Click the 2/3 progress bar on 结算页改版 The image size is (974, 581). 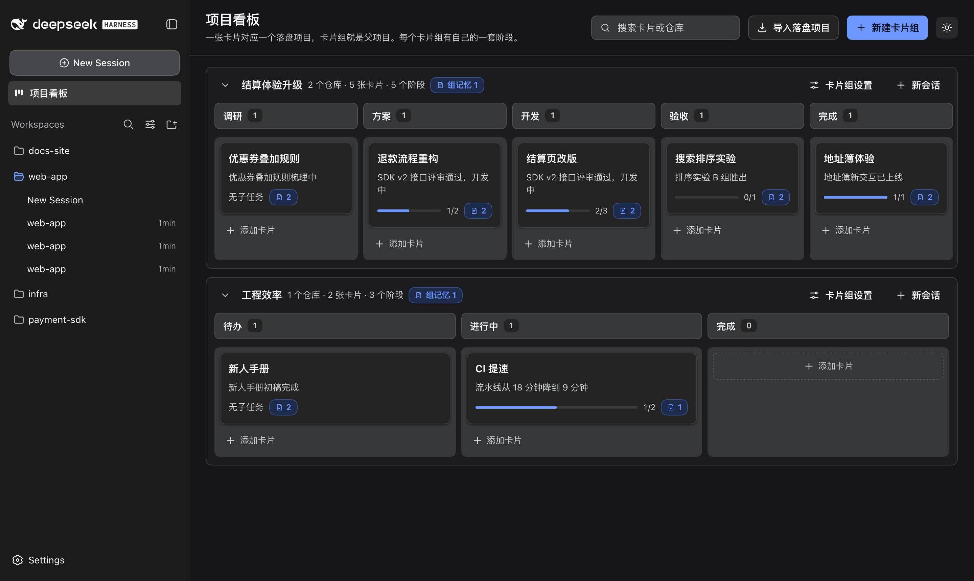558,211
